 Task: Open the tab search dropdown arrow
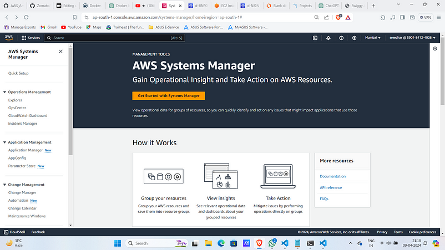coord(398,4)
